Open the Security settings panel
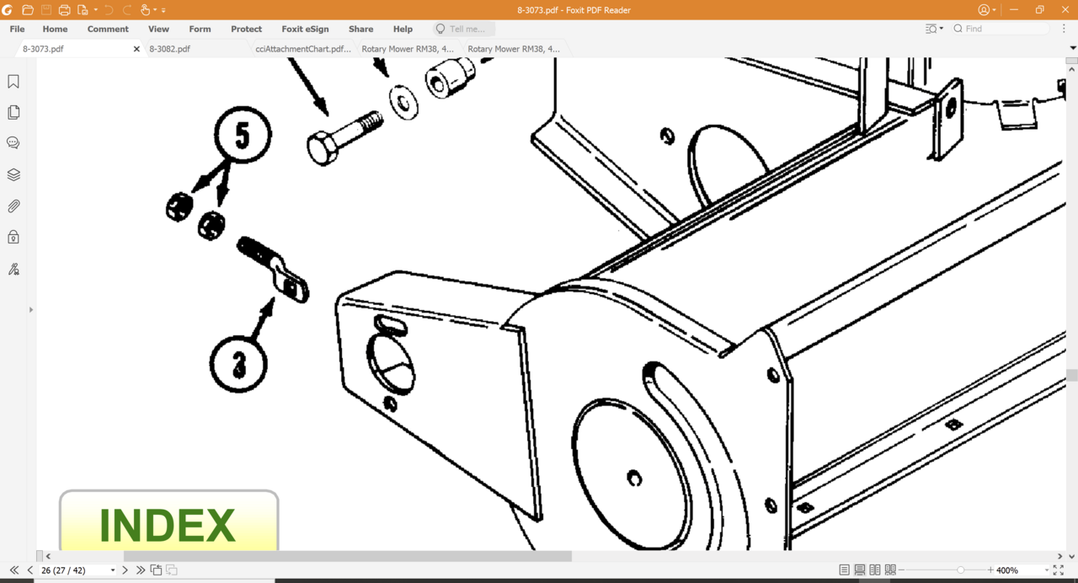 [x=13, y=238]
